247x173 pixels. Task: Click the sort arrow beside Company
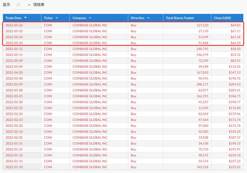[90, 18]
